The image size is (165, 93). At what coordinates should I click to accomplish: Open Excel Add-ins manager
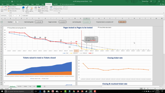27,9
